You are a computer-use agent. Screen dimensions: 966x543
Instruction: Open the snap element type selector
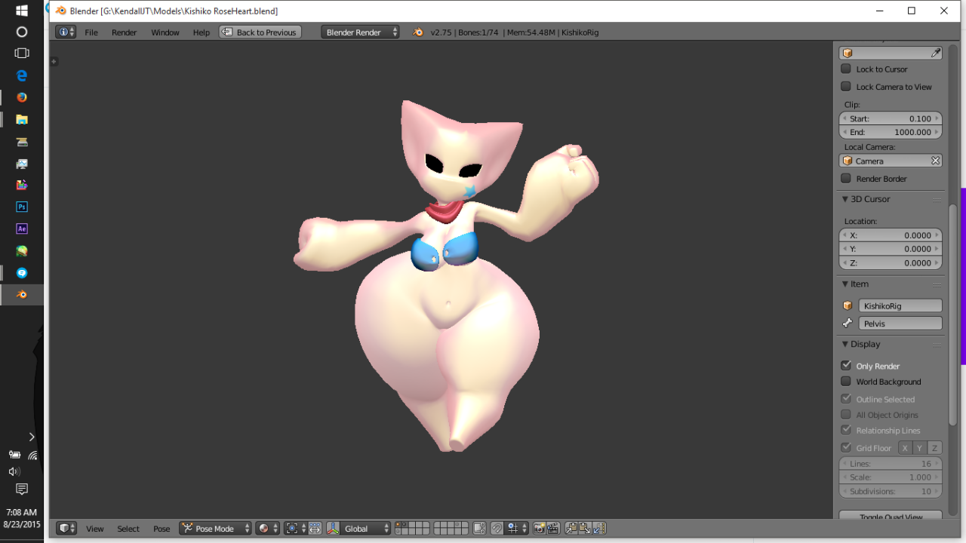(x=517, y=529)
